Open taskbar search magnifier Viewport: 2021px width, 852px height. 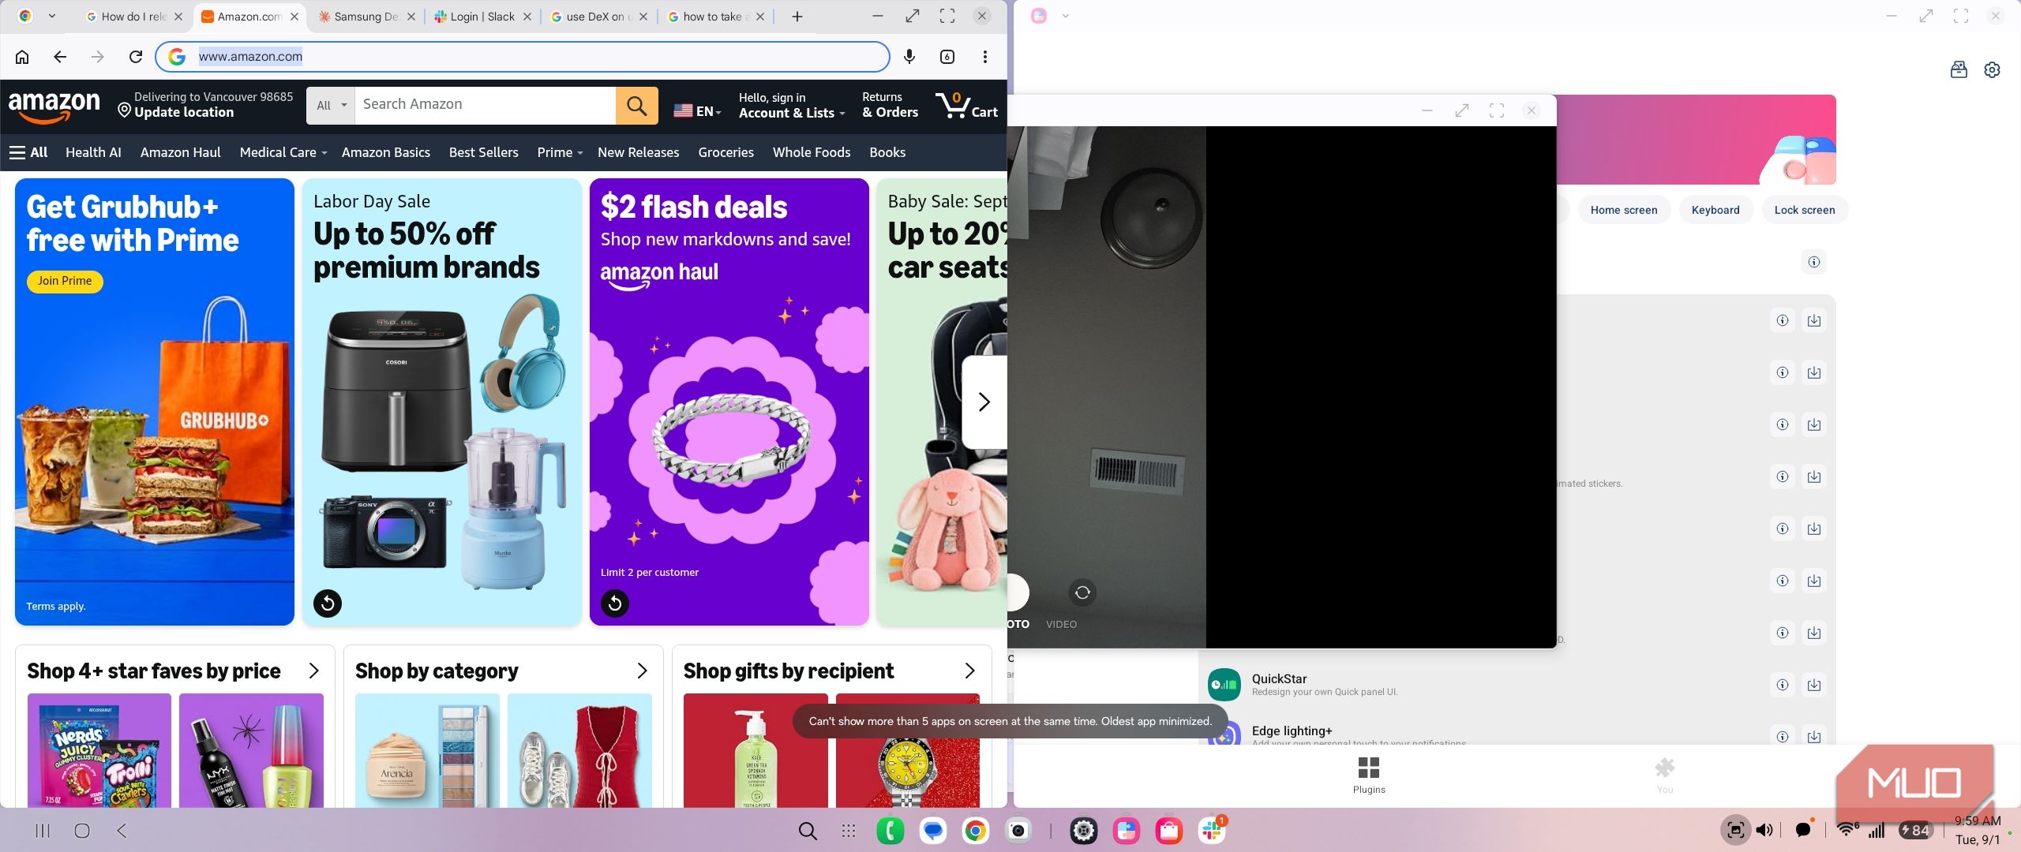807,831
